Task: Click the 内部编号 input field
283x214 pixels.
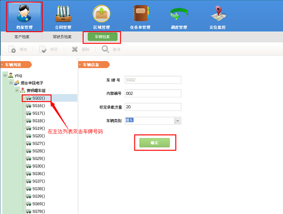Action: (153, 93)
